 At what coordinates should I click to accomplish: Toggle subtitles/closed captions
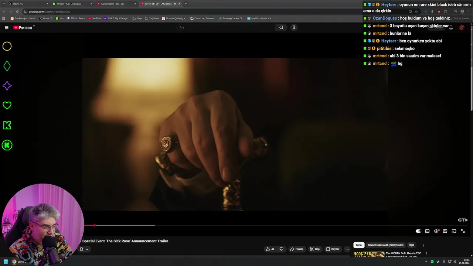(427, 231)
